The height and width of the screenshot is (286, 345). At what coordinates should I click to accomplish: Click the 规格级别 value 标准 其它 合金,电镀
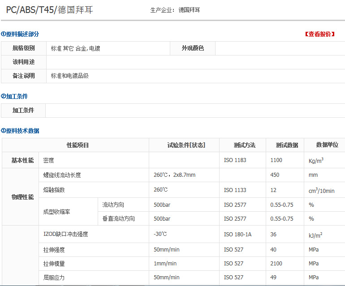pyautogui.click(x=75, y=48)
